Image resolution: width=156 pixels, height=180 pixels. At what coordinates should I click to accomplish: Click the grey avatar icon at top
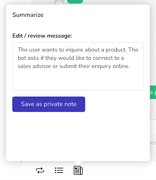(x=59, y=2)
